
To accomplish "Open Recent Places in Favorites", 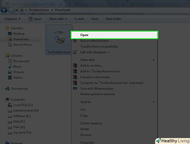I will (x=23, y=45).
